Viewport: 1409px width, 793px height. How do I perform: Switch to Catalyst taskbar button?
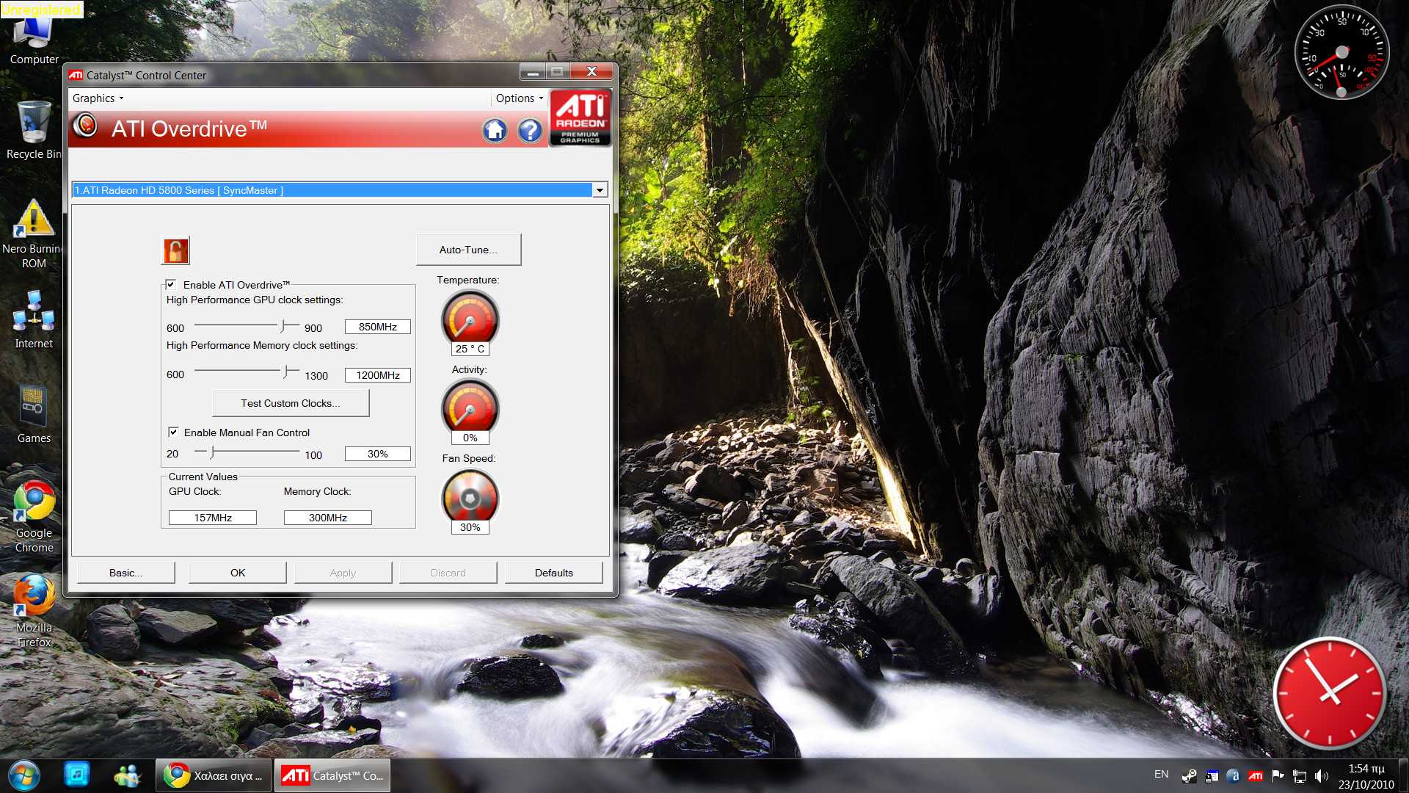point(332,775)
